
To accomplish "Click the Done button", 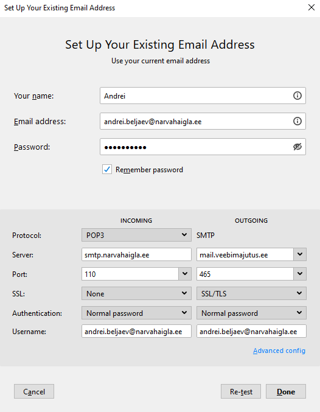I will [x=286, y=391].
